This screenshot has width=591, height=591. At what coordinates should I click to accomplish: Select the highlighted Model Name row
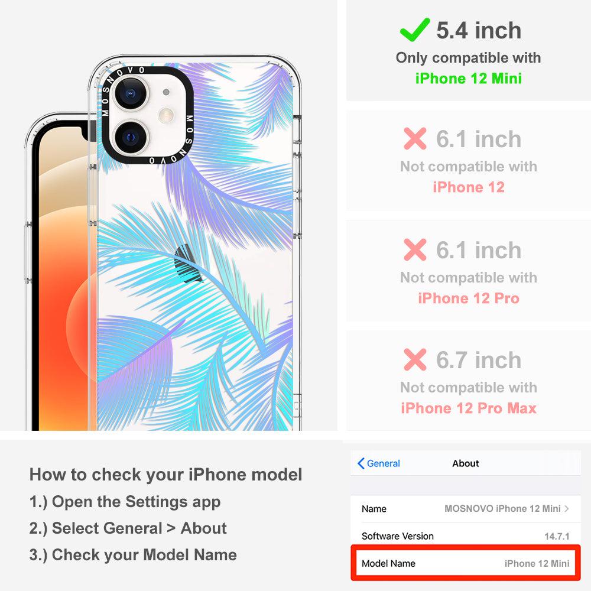[466, 563]
